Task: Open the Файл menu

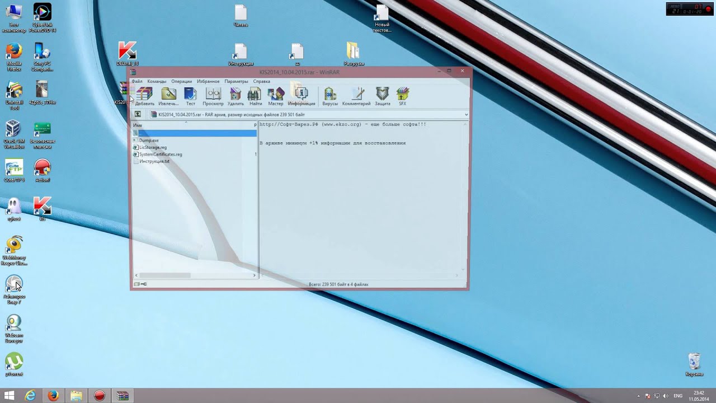Action: coord(137,81)
